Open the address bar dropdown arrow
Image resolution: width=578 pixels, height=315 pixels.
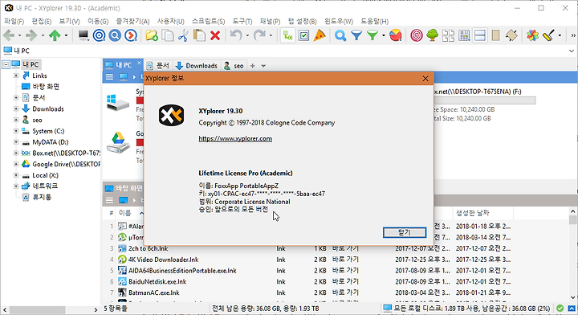pyautogui.click(x=572, y=51)
